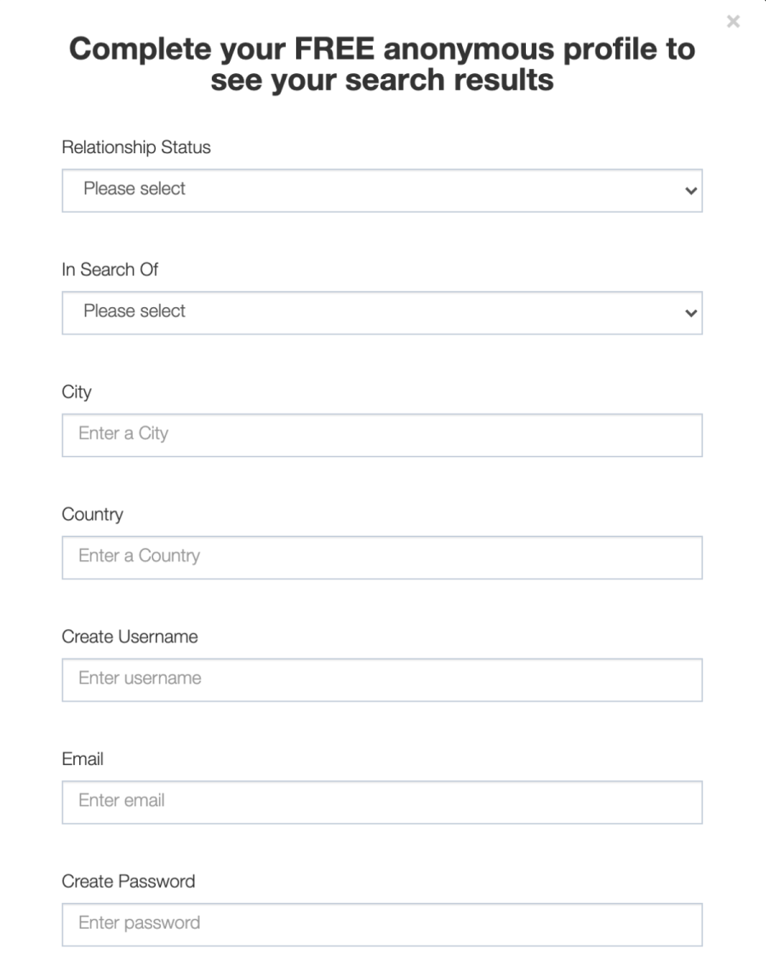Open the In Search Of dropdown

click(x=382, y=313)
